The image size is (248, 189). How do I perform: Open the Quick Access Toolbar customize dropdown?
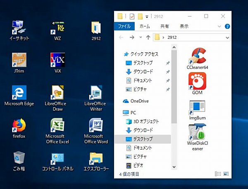[147, 17]
